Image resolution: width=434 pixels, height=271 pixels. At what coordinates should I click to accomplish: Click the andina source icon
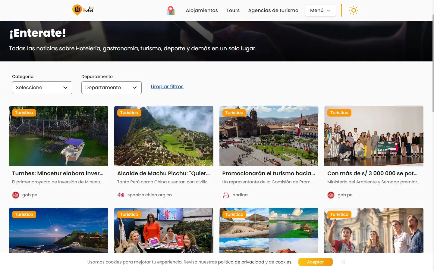(226, 195)
